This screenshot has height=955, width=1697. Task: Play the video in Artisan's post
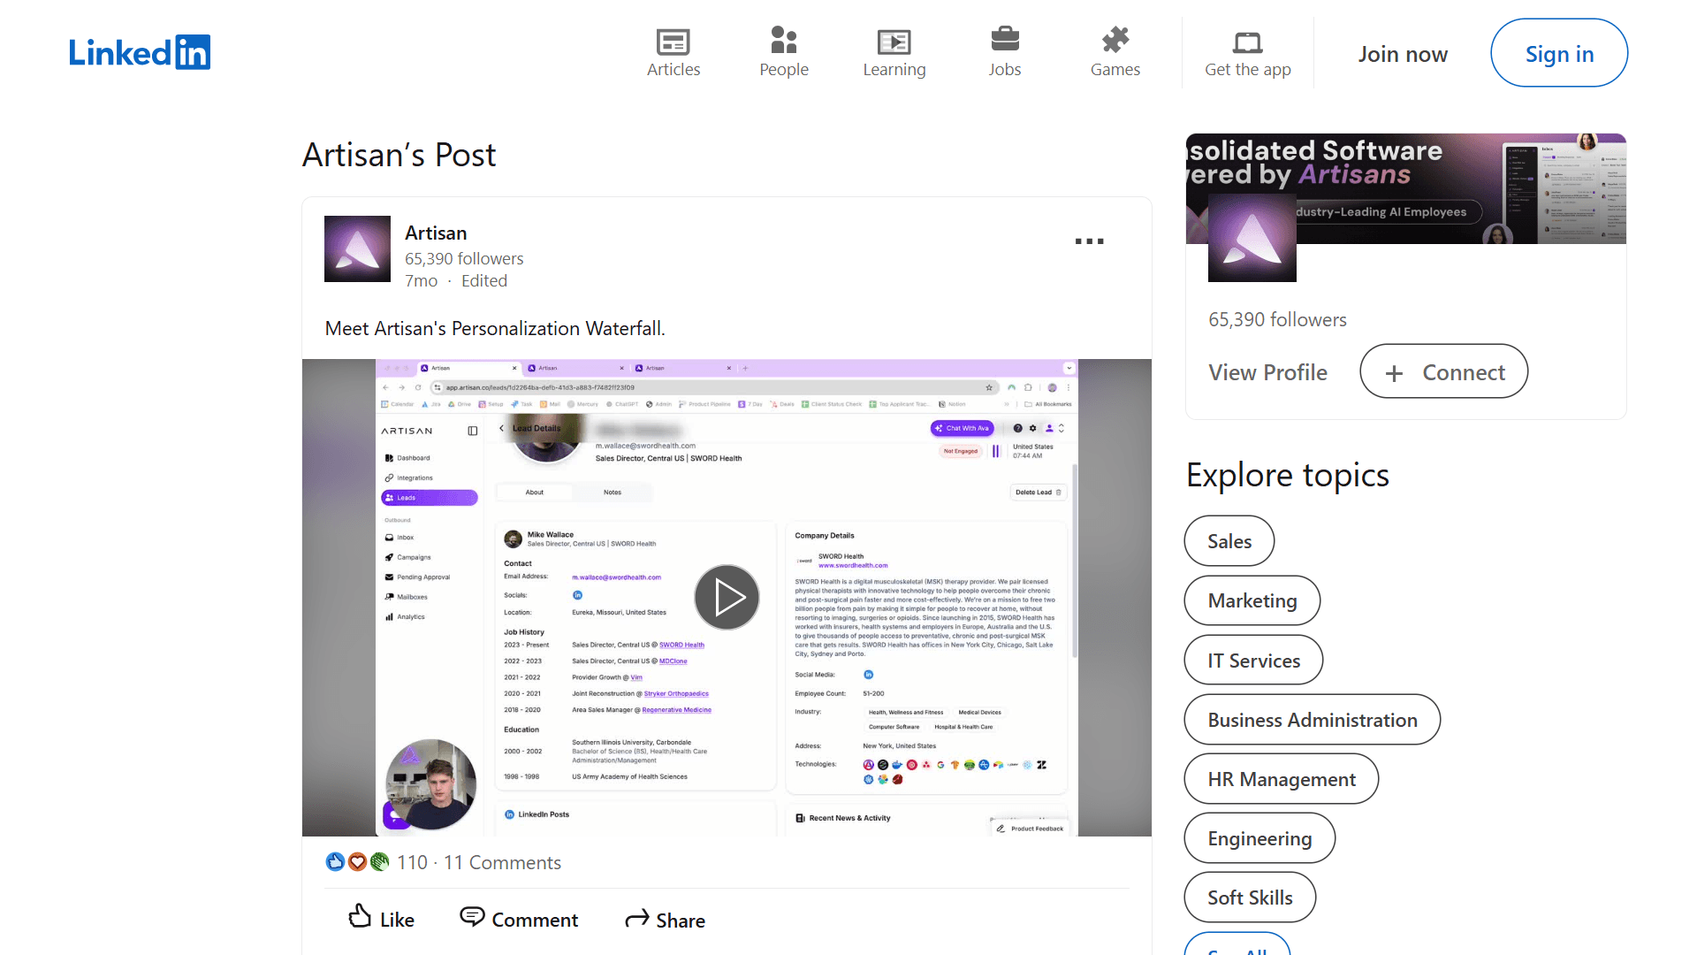pos(727,597)
